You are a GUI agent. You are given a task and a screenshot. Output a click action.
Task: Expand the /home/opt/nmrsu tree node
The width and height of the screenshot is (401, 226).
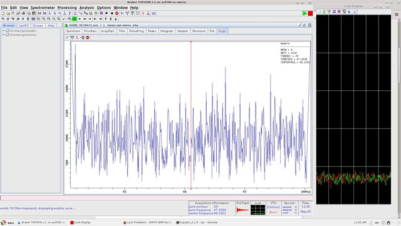[x=3, y=35]
